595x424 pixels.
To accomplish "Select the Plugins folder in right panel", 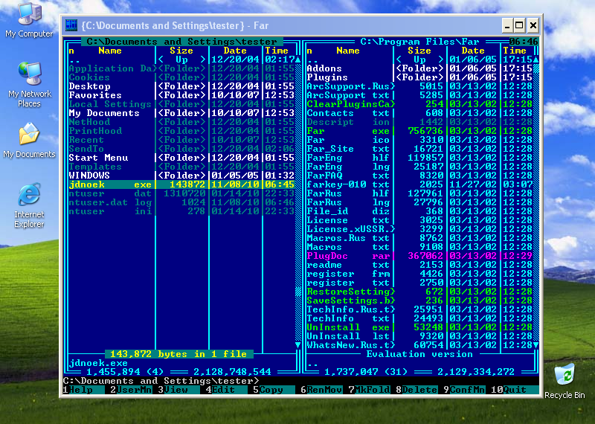I will (327, 77).
